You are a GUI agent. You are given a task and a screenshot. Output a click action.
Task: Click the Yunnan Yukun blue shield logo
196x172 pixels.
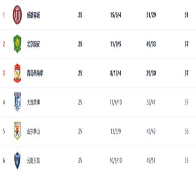(17, 161)
